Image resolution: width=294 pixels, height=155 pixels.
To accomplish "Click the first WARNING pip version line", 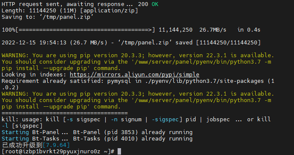I will point(138,56).
